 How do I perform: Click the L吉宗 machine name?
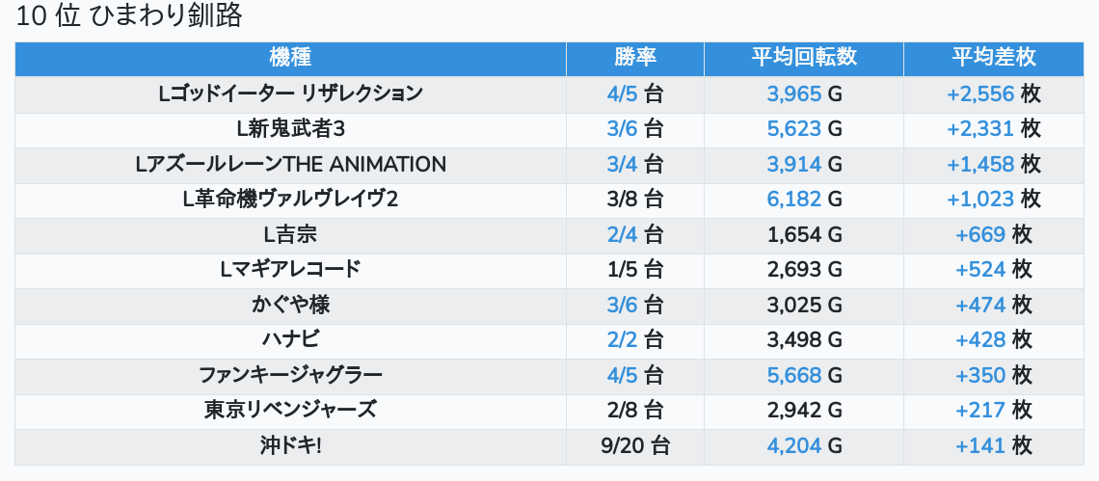pos(290,234)
